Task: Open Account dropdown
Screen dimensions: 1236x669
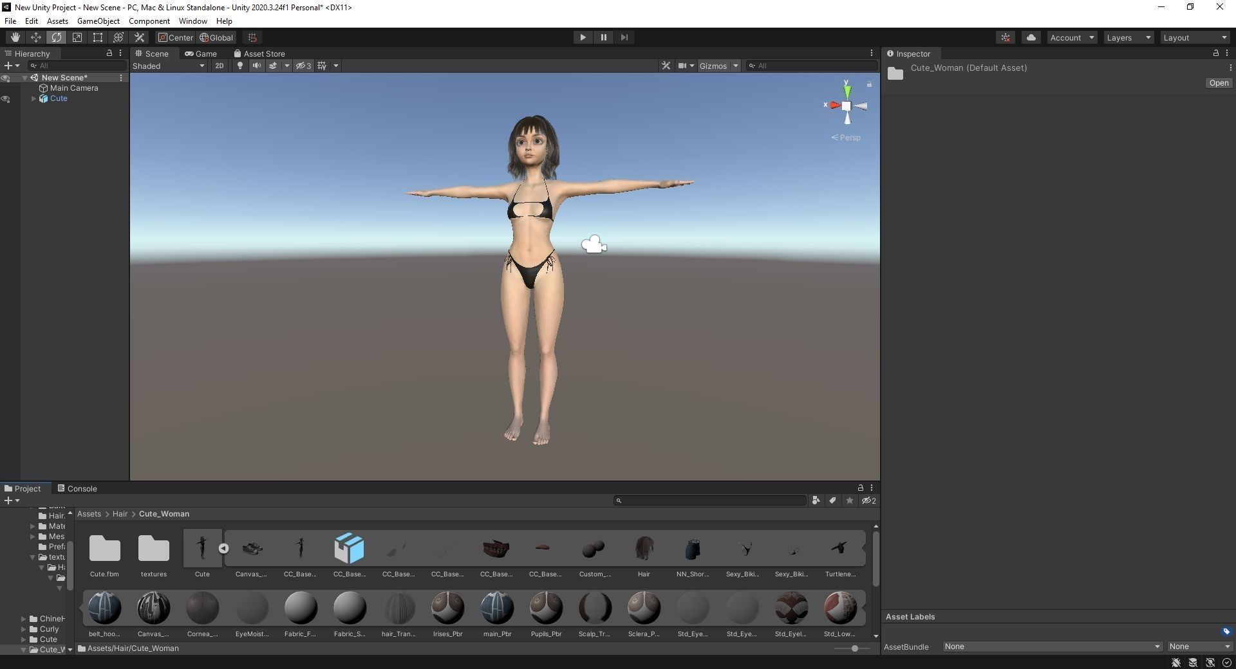Action: (1072, 37)
